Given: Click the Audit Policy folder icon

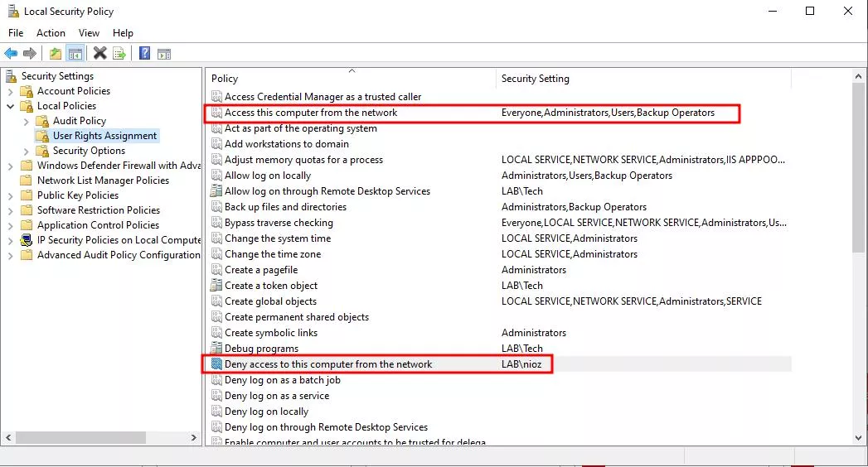Looking at the screenshot, I should click(42, 121).
